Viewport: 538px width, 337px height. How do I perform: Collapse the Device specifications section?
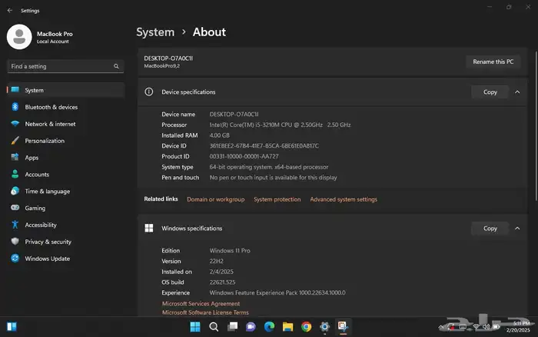(516, 92)
